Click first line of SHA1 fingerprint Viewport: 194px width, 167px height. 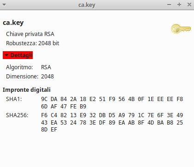[x=112, y=99]
